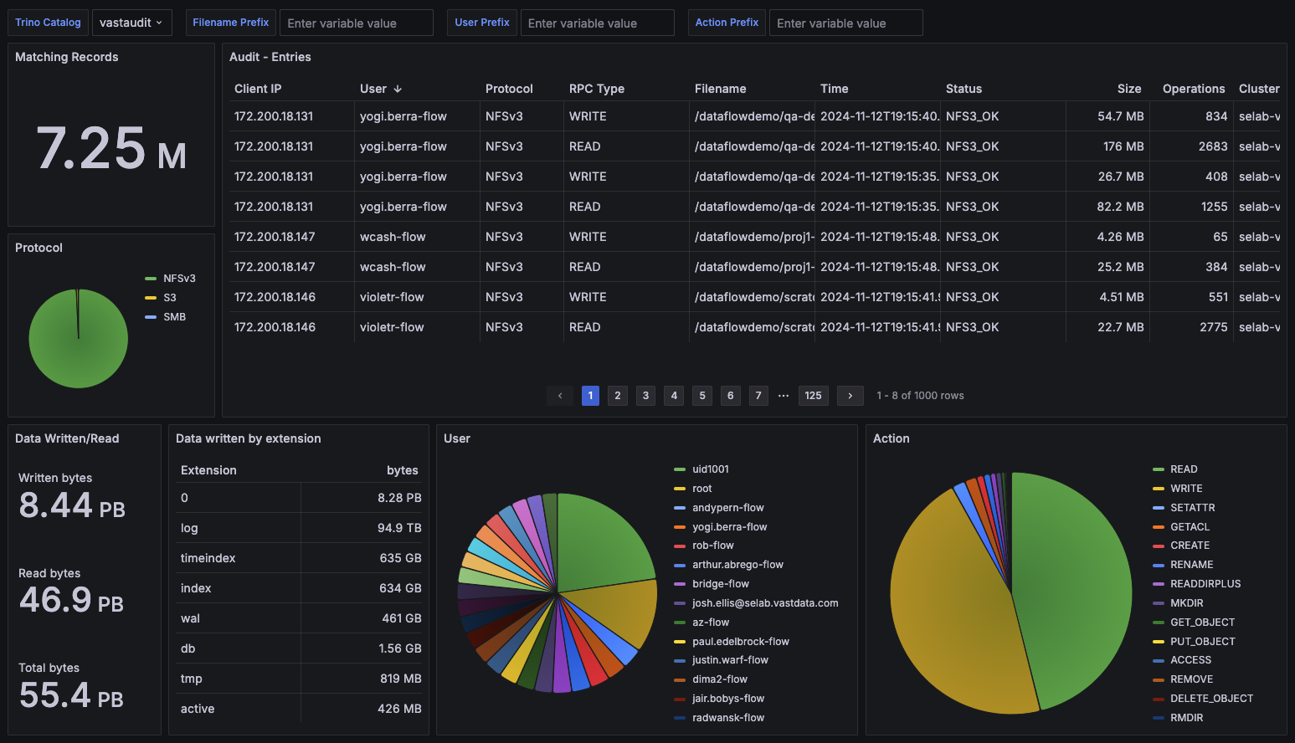Sort audit table by Time column header
The height and width of the screenshot is (743, 1295).
(834, 89)
